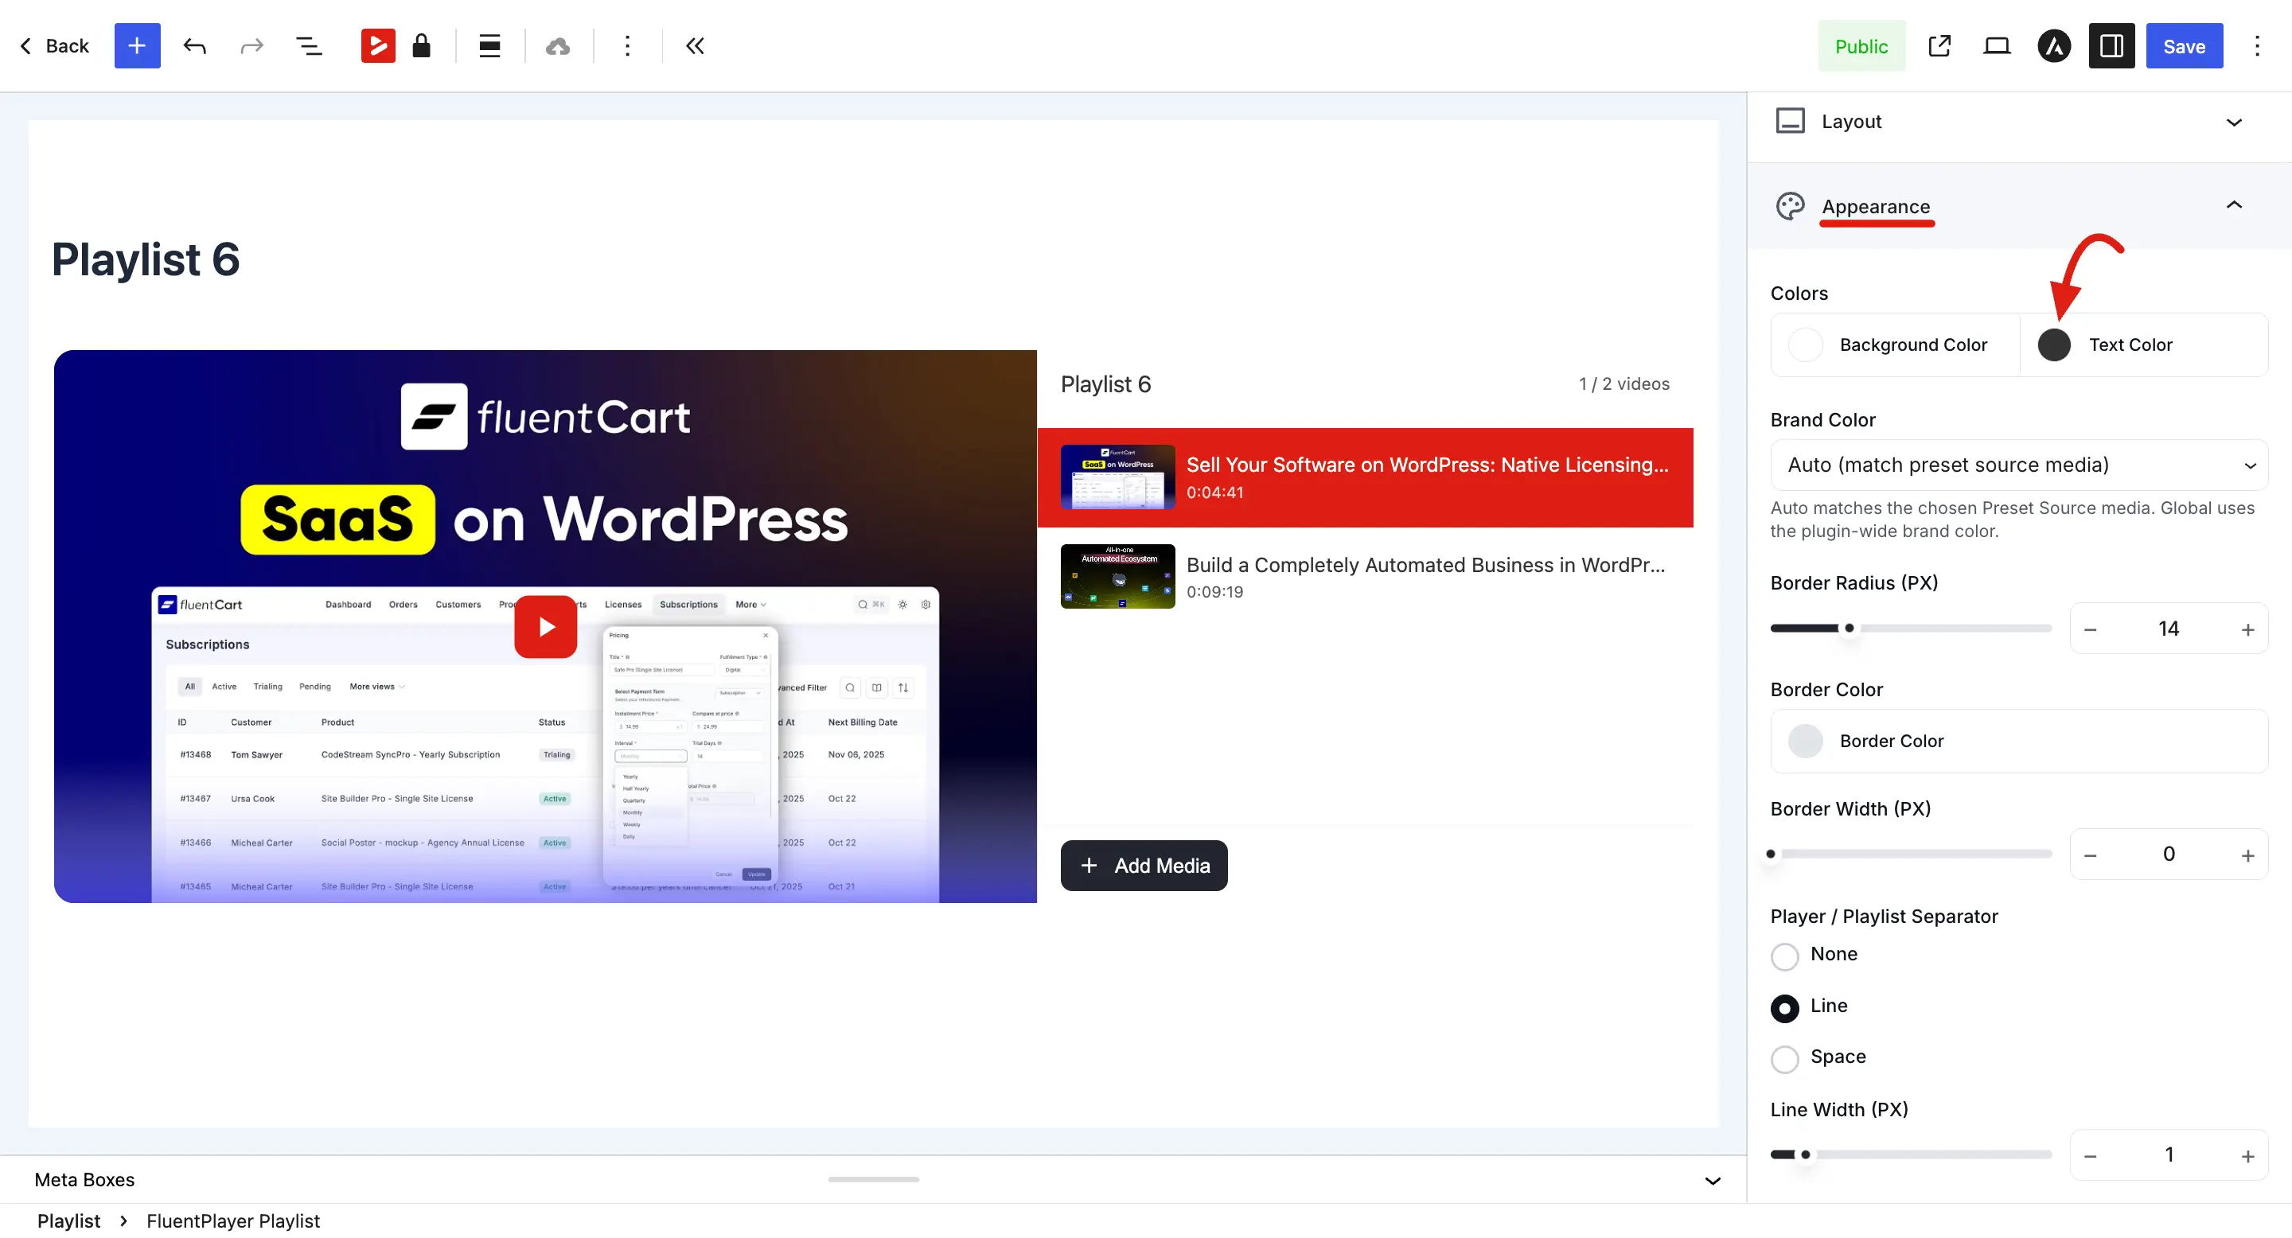
Task: Click the Border Width slider handle
Action: tap(1771, 854)
